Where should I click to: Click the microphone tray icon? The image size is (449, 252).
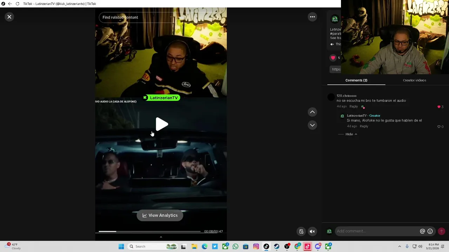pyautogui.click(x=407, y=246)
